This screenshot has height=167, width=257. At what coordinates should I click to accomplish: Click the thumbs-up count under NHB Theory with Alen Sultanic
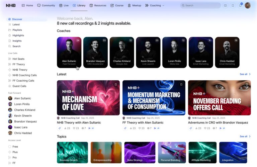pos(67,128)
